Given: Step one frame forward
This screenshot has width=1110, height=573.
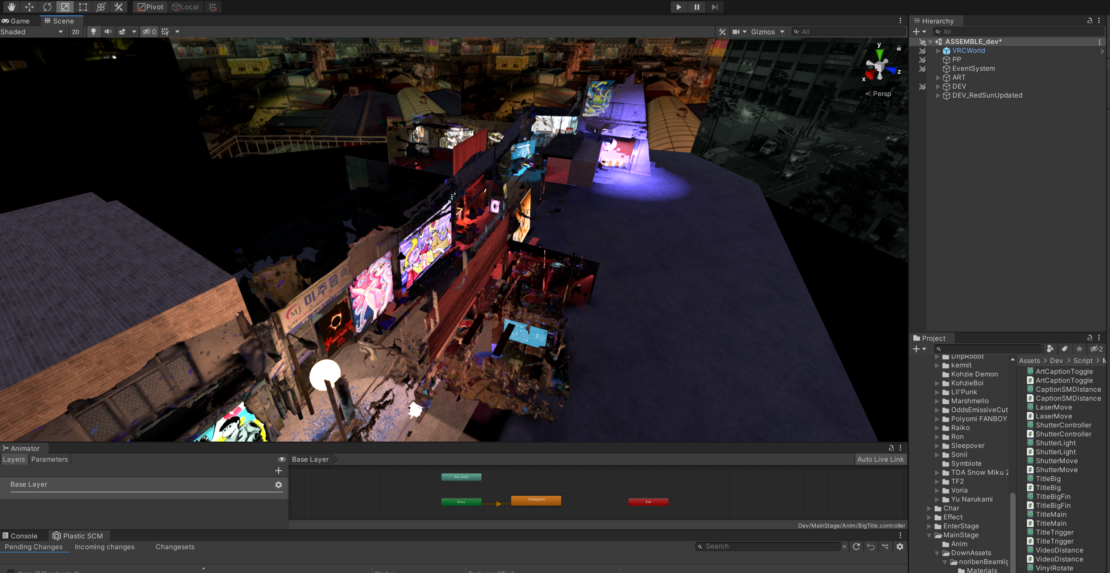Looking at the screenshot, I should 714,7.
